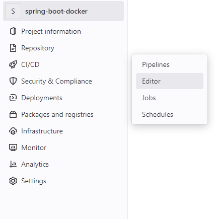Click the Analytics chart icon

[x=13, y=164]
